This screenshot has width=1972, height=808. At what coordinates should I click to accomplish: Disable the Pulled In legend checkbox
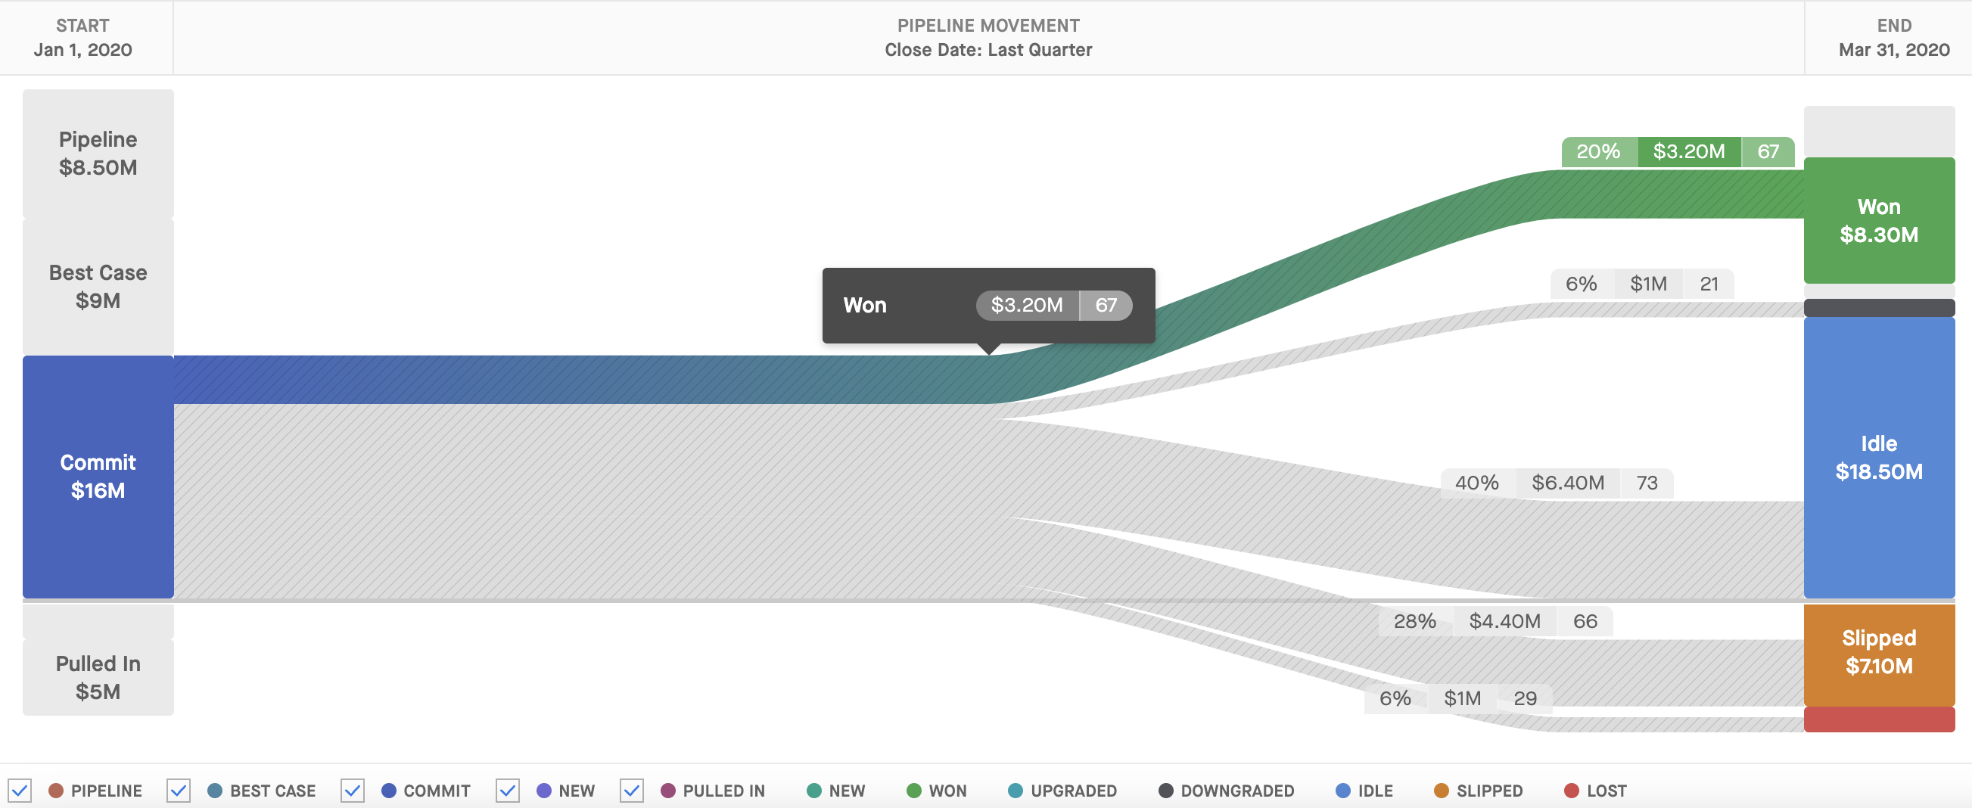(632, 791)
